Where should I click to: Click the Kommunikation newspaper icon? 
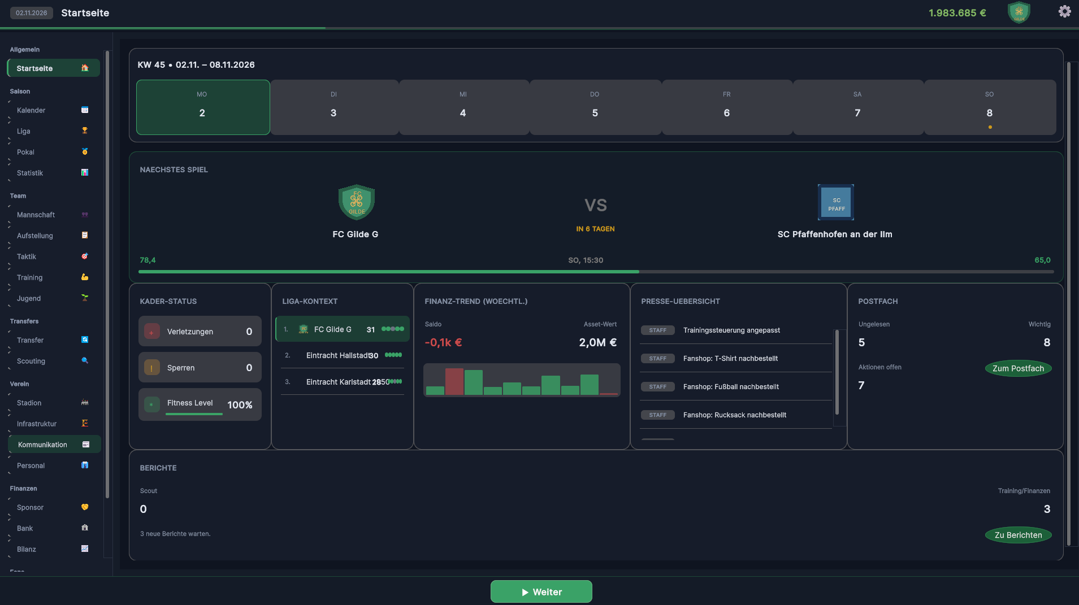click(x=86, y=444)
